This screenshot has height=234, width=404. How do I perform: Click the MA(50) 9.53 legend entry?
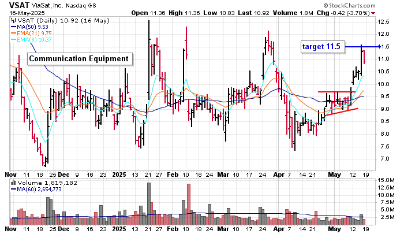29,27
